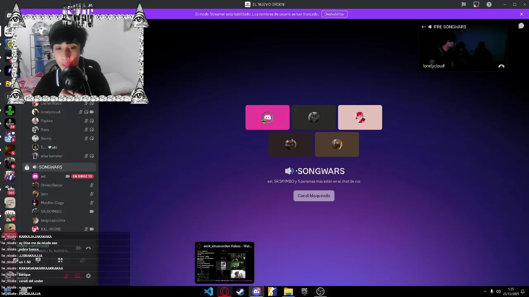Disconnect from voice in bottom panel
The image size is (529, 297).
88,248
